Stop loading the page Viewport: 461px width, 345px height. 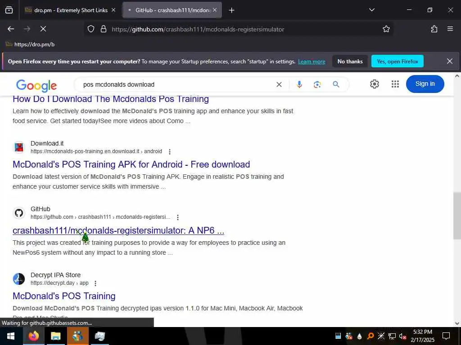point(43,29)
